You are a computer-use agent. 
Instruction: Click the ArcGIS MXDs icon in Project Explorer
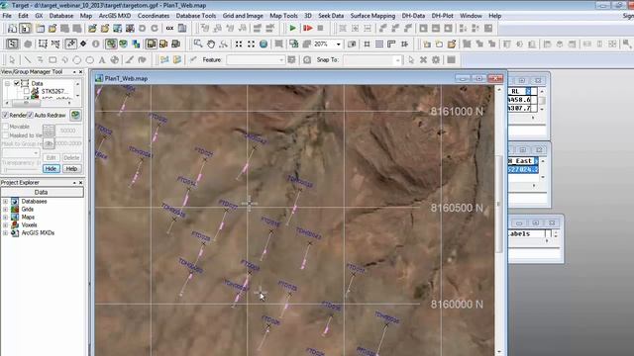pyautogui.click(x=15, y=233)
